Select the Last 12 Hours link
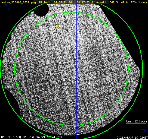The height and width of the screenshot is (139, 148). pyautogui.click(x=137, y=121)
